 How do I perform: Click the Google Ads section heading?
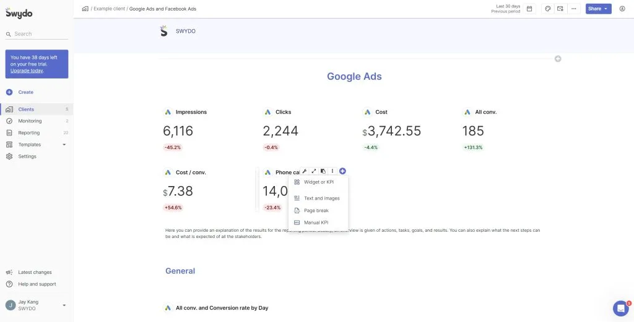[354, 76]
